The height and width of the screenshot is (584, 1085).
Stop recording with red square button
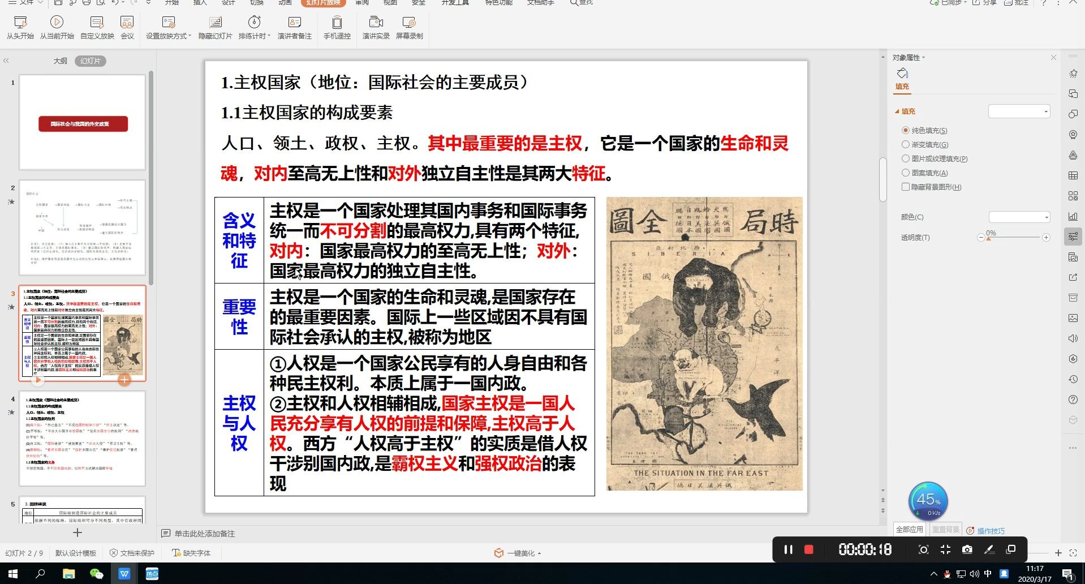click(809, 549)
